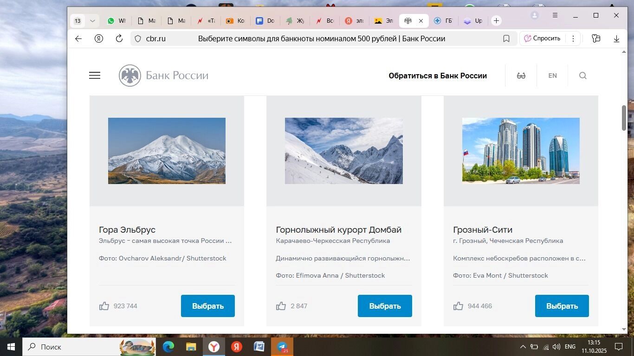Image resolution: width=634 pixels, height=356 pixels.
Task: Expand the tab list dropdown arrow
Action: (x=92, y=21)
